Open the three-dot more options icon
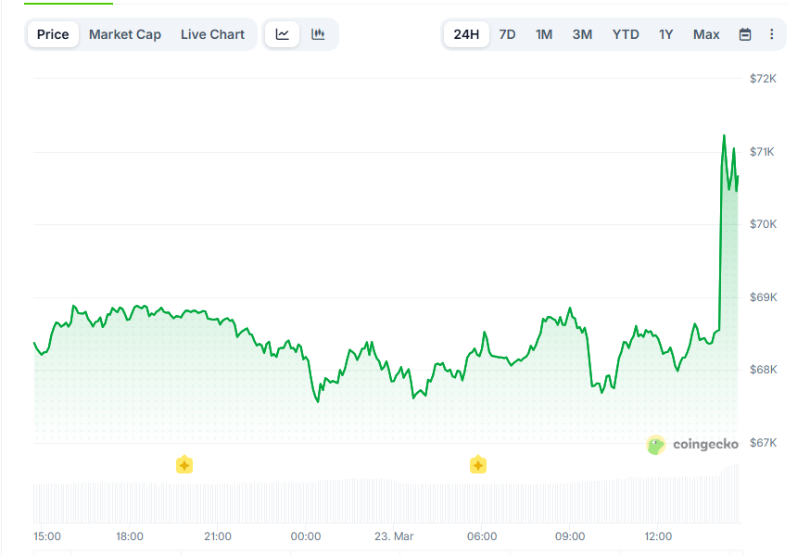This screenshot has width=810, height=555. click(x=772, y=33)
